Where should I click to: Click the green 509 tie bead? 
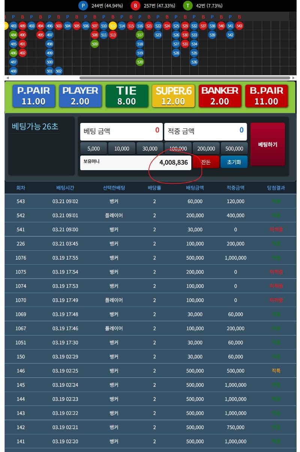tap(95, 44)
